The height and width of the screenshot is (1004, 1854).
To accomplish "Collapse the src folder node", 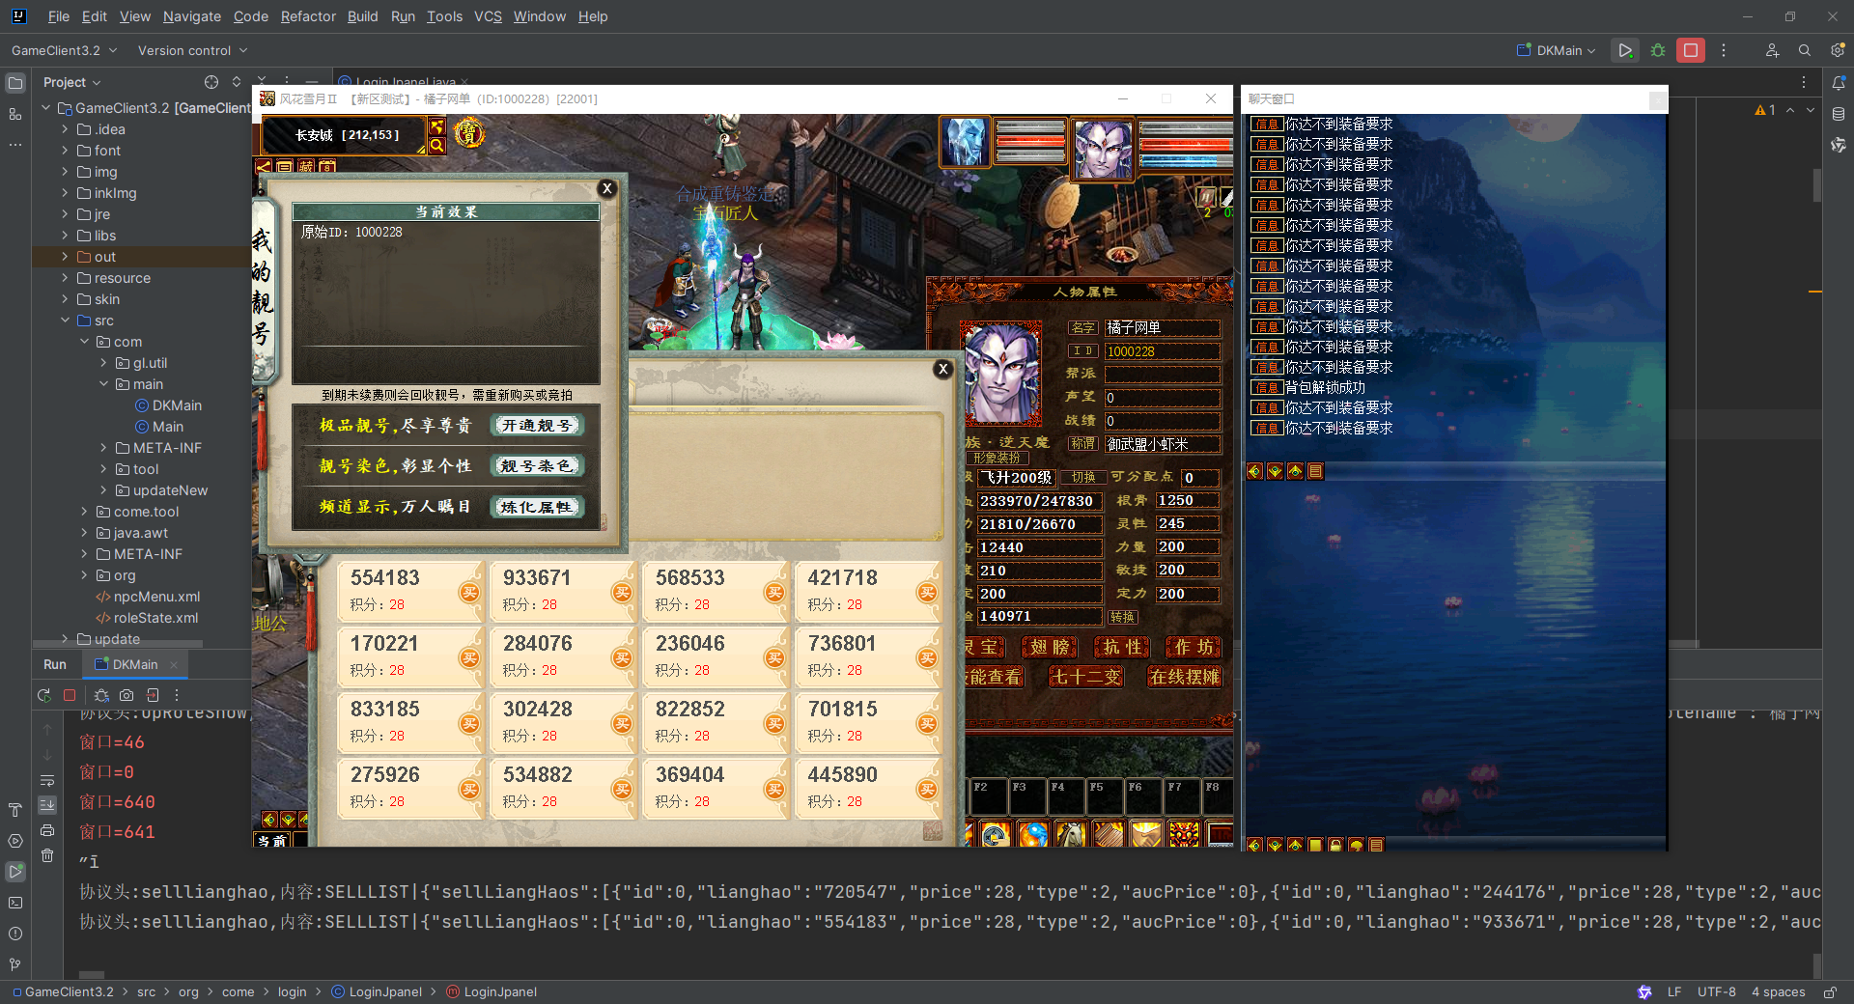I will [x=65, y=321].
